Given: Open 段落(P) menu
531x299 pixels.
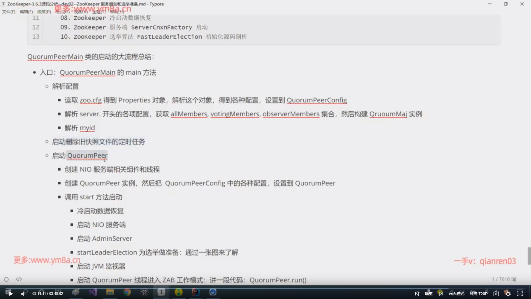Looking at the screenshot, I should pyautogui.click(x=44, y=12).
